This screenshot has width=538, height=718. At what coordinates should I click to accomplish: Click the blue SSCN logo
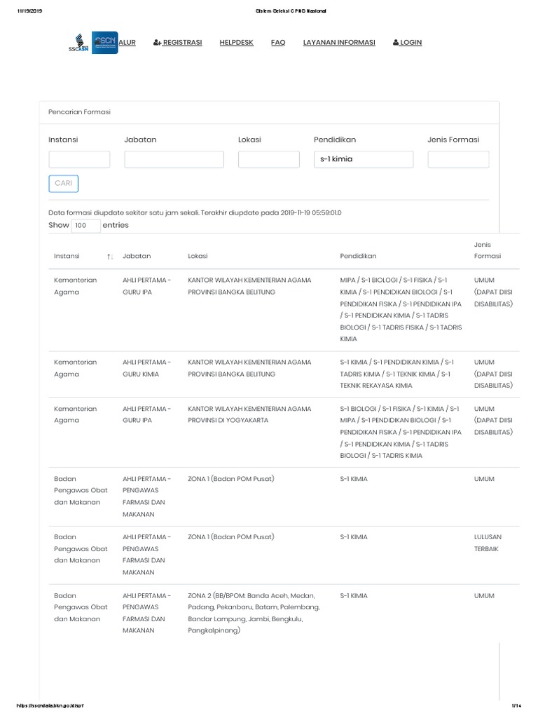click(x=104, y=42)
